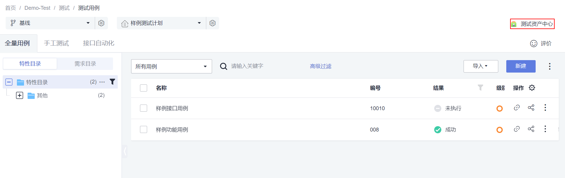Go to 首页 breadcrumb
Image resolution: width=565 pixels, height=178 pixels.
pos(11,8)
